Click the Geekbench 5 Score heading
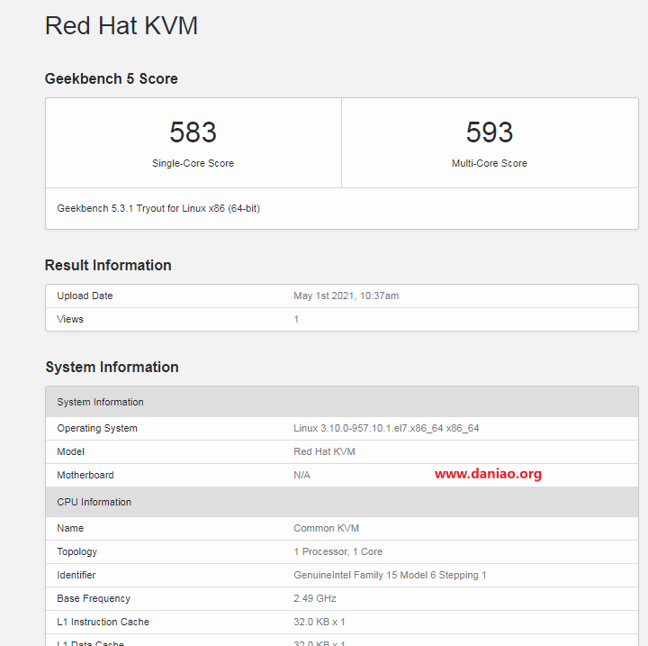Viewport: 648px width, 646px height. pyautogui.click(x=112, y=78)
